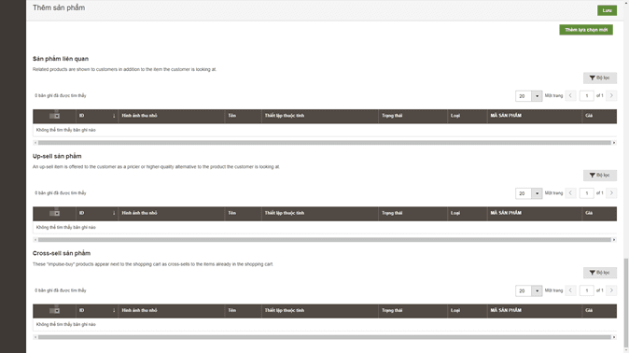Go to previous page in Sản phẩm liên quan
The width and height of the screenshot is (629, 353).
click(x=570, y=95)
